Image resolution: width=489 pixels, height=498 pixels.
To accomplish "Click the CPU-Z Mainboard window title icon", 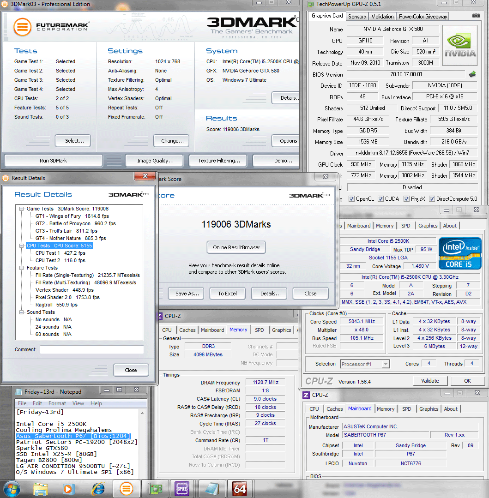I will coord(306,395).
